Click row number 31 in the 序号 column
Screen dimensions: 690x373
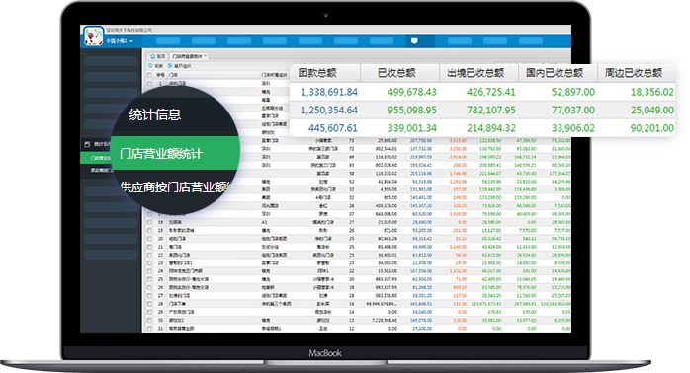(x=160, y=329)
